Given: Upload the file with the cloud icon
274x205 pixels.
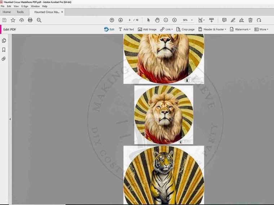Looking at the screenshot, I should [22, 20].
